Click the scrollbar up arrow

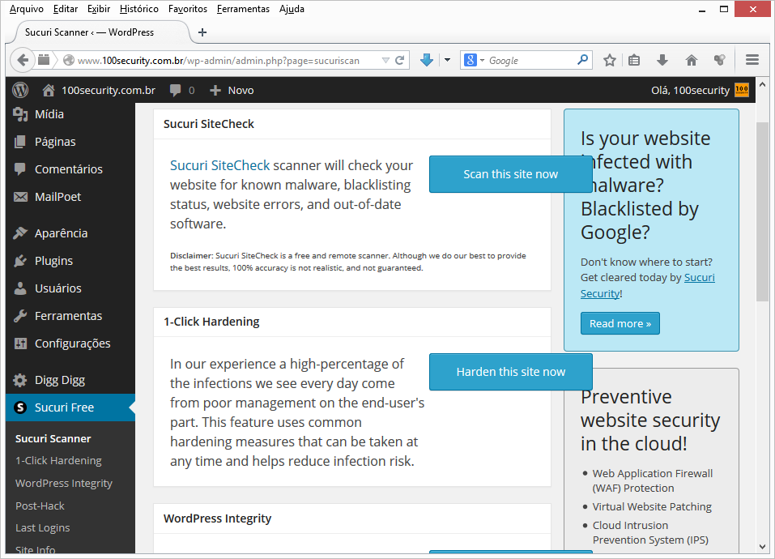762,84
